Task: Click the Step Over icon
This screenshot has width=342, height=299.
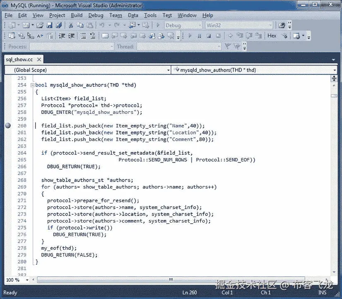Action: click(x=249, y=36)
